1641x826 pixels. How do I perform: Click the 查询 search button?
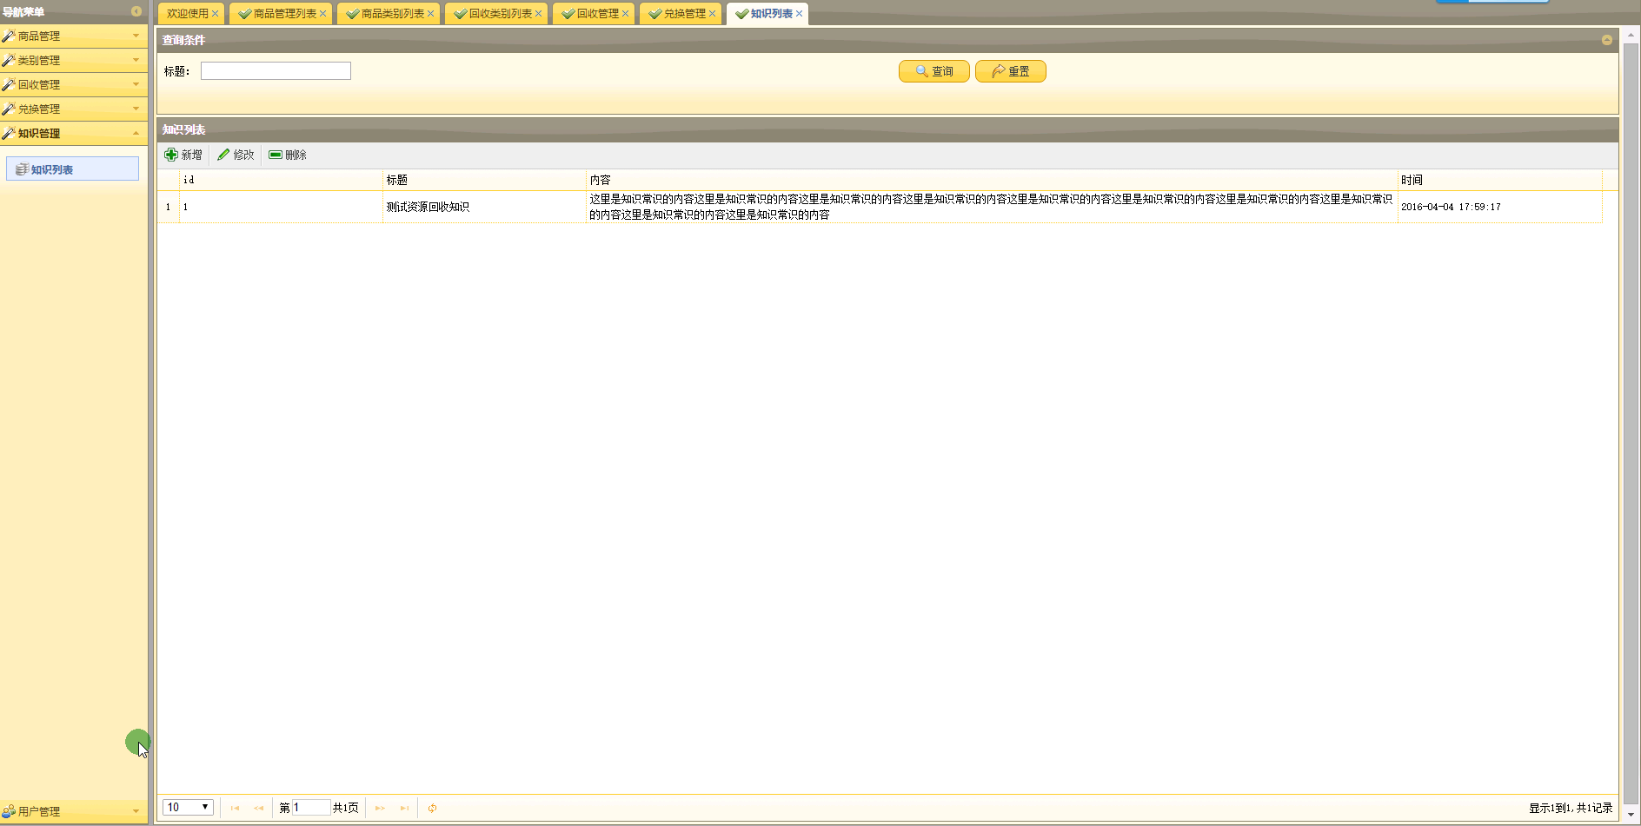(x=934, y=71)
